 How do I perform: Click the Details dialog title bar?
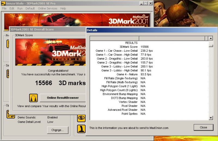152,30
